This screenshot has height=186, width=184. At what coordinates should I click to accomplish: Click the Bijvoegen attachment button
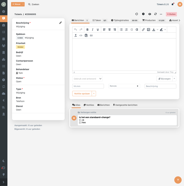165,79
